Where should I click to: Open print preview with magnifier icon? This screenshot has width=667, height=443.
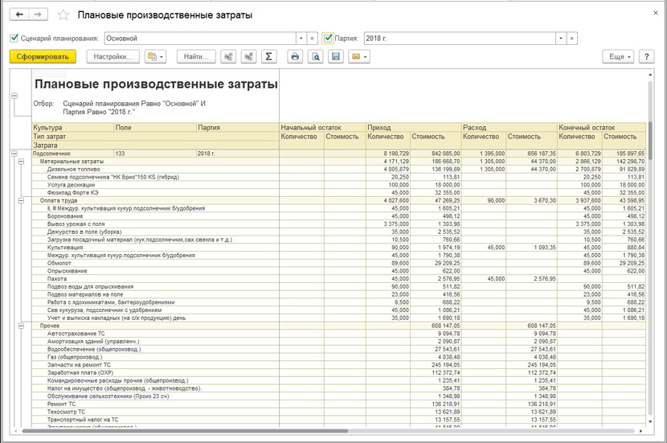coord(316,57)
